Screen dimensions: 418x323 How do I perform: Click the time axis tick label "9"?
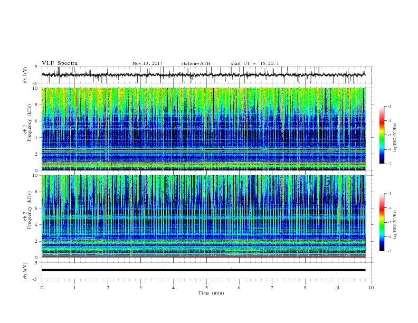click(338, 288)
